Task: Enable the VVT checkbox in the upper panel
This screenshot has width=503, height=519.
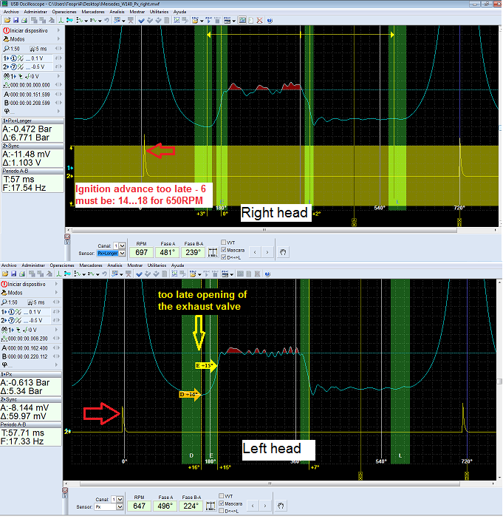Action: [x=224, y=242]
